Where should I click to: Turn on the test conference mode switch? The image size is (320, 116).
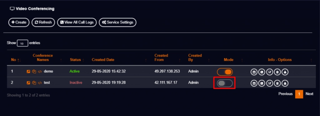225,83
